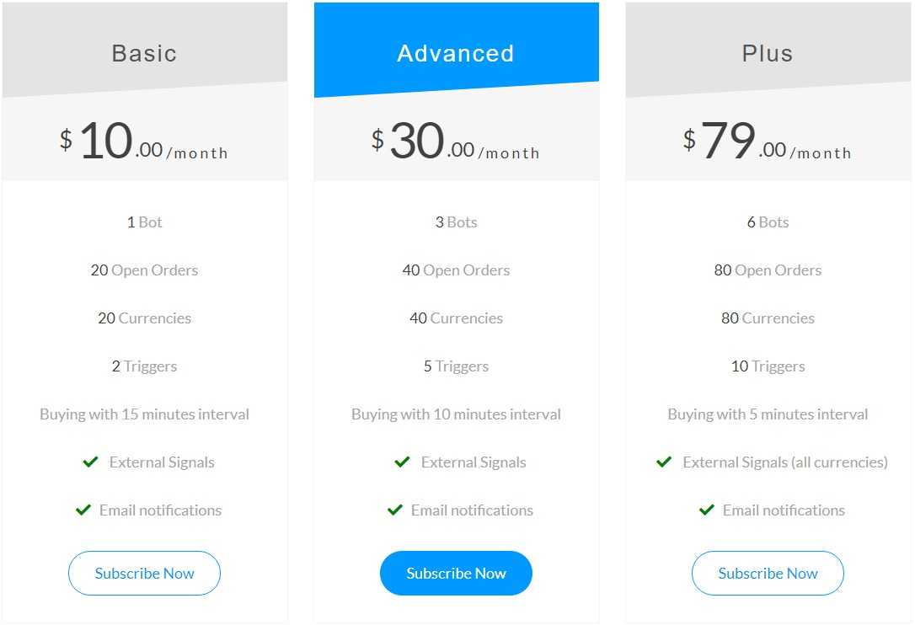Subscribe to the Basic plan
Viewport: 915px width, 625px height.
pos(144,573)
